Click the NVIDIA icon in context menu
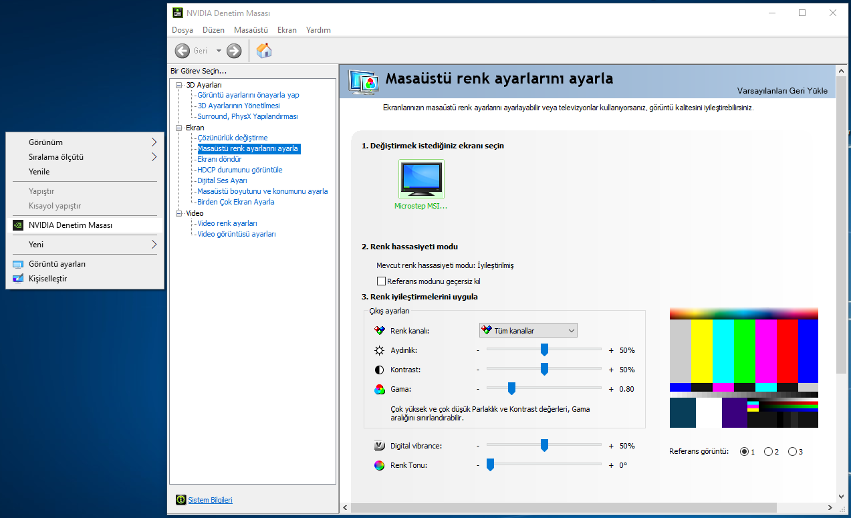The image size is (851, 518). point(18,225)
